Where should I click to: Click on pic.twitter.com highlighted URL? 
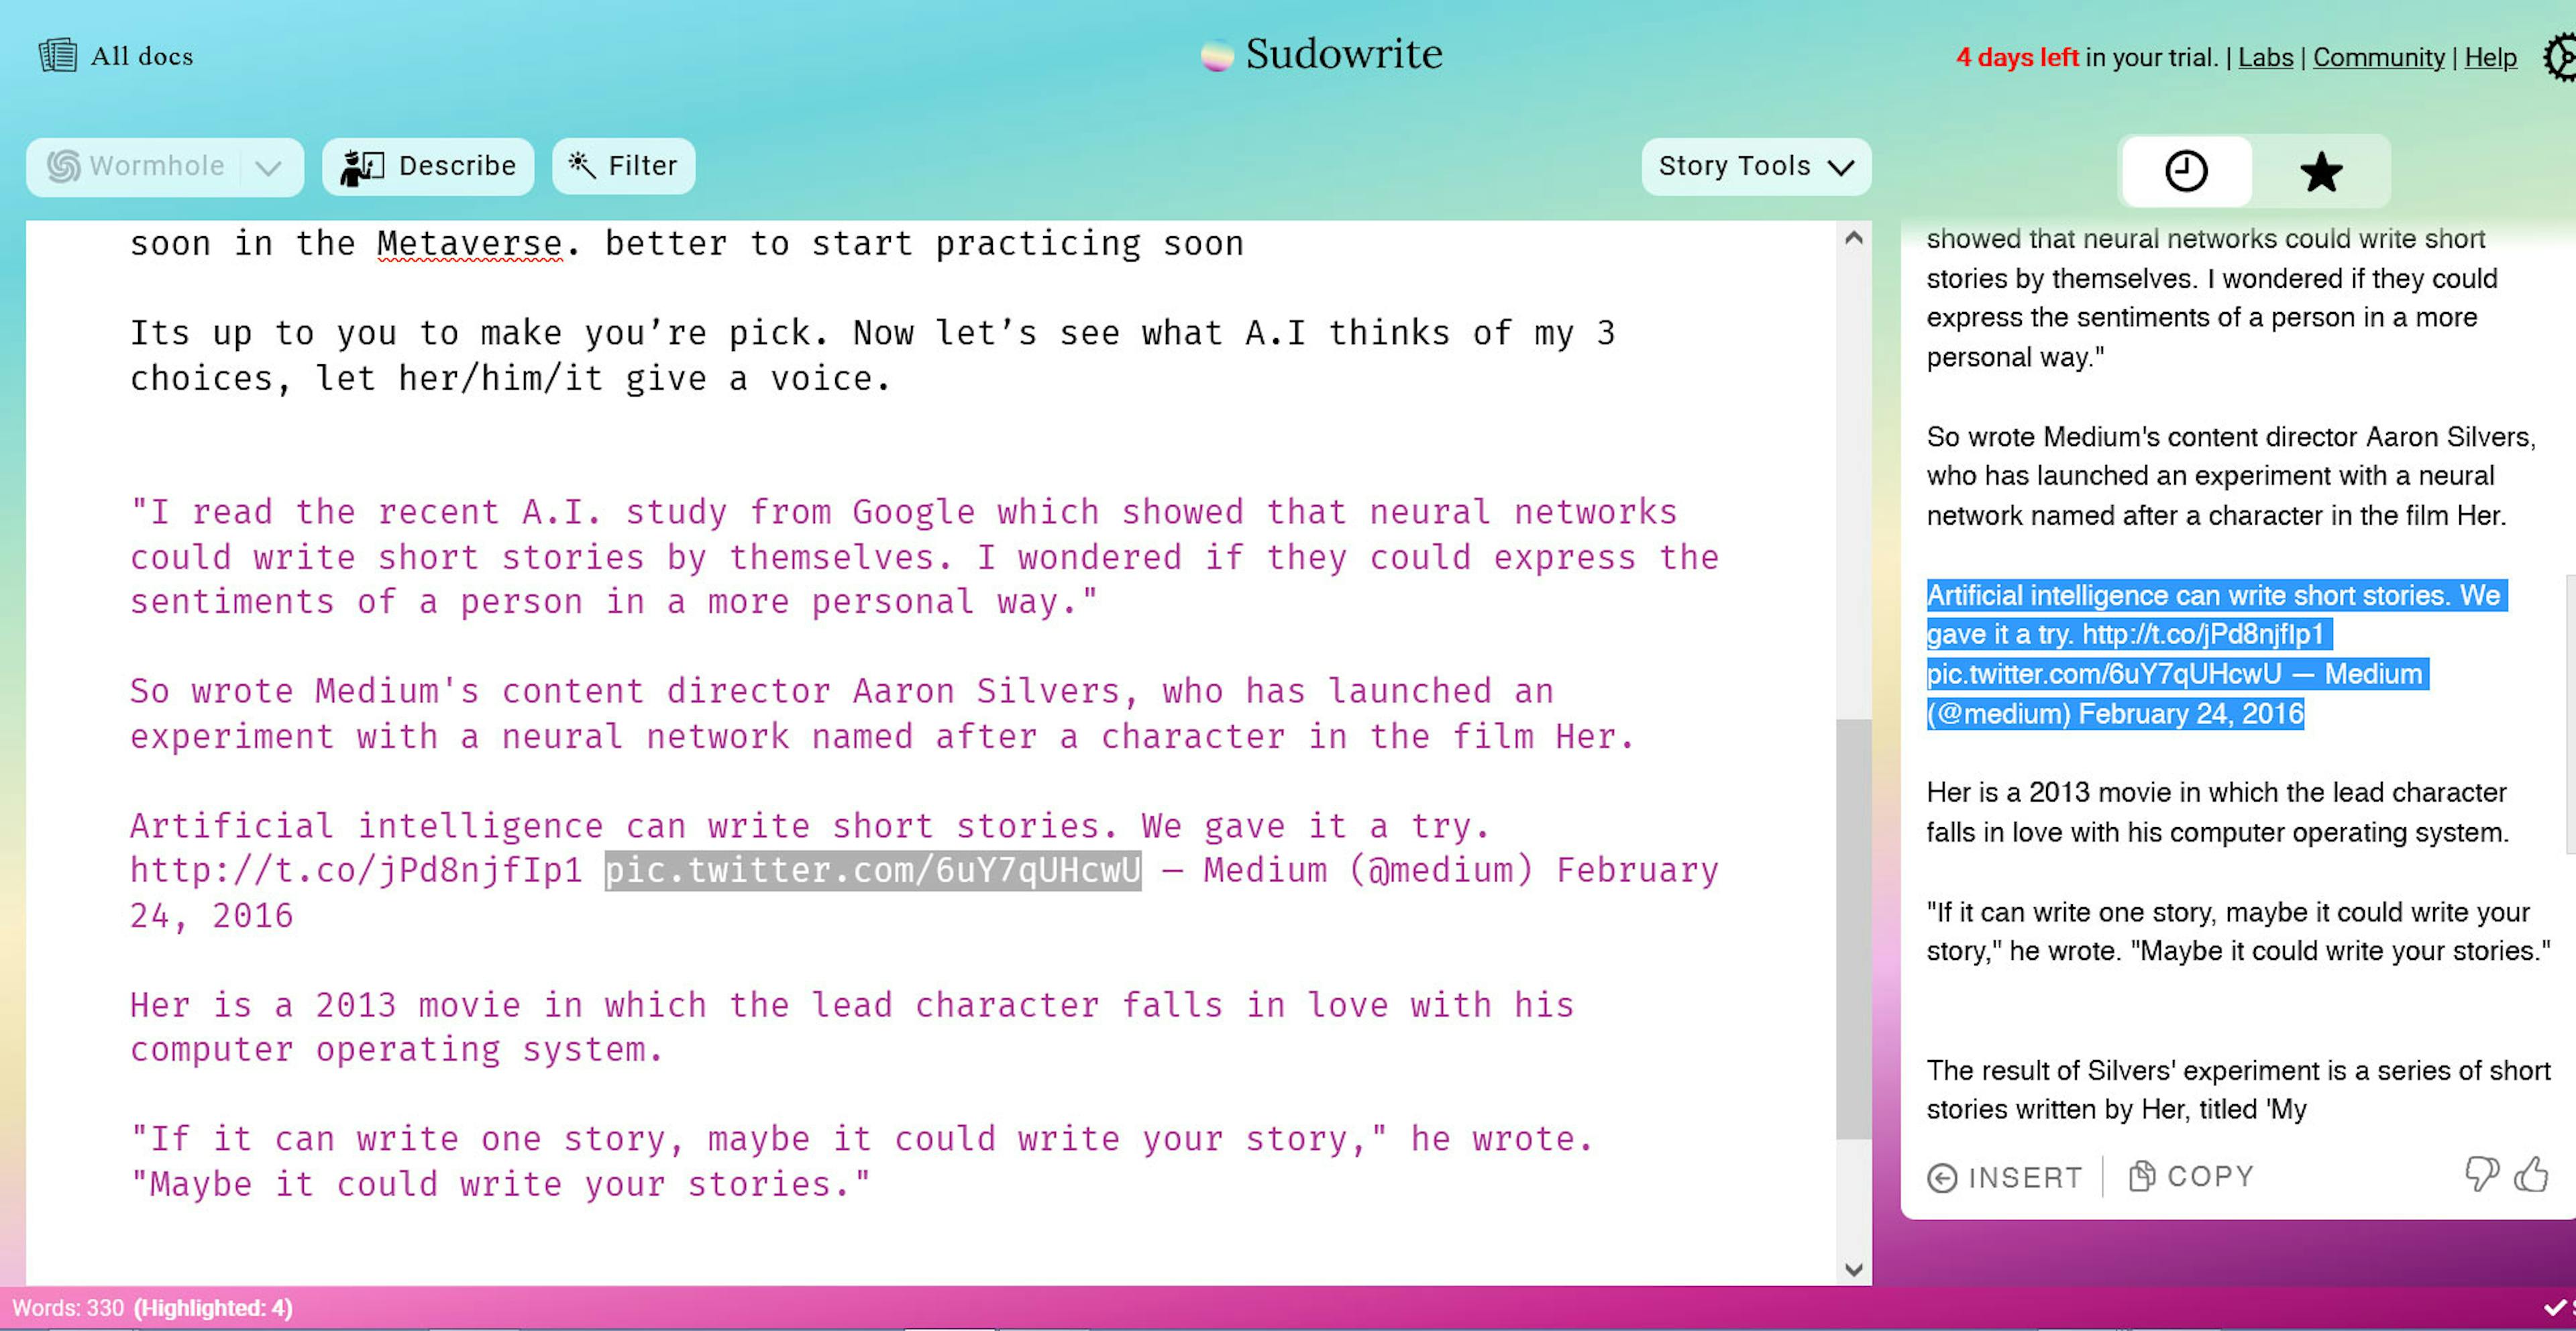point(871,869)
